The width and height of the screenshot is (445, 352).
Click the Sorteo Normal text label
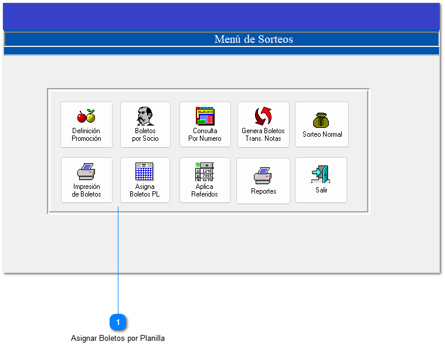(322, 134)
